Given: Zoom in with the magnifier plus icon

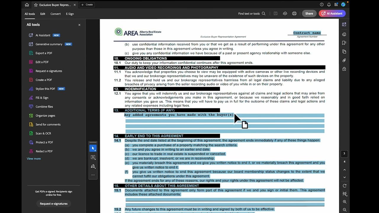Looking at the screenshot, I should coord(344,202).
